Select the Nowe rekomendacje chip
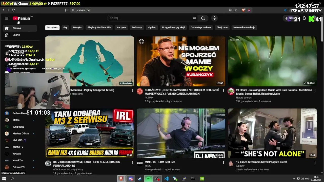The height and width of the screenshot is (182, 324). 244,28
